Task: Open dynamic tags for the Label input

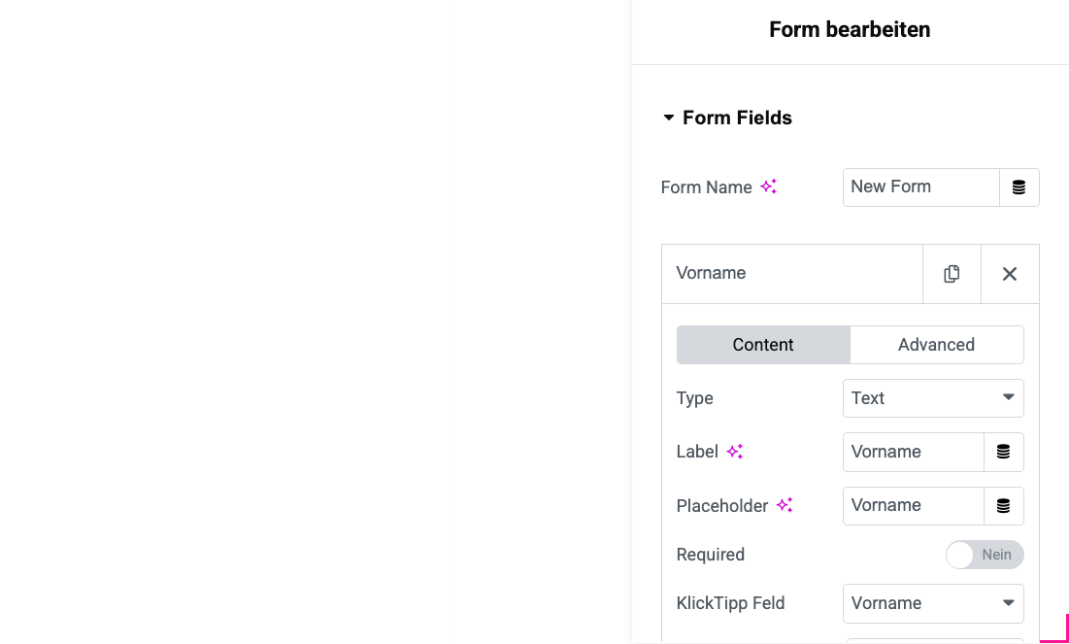Action: (1004, 452)
